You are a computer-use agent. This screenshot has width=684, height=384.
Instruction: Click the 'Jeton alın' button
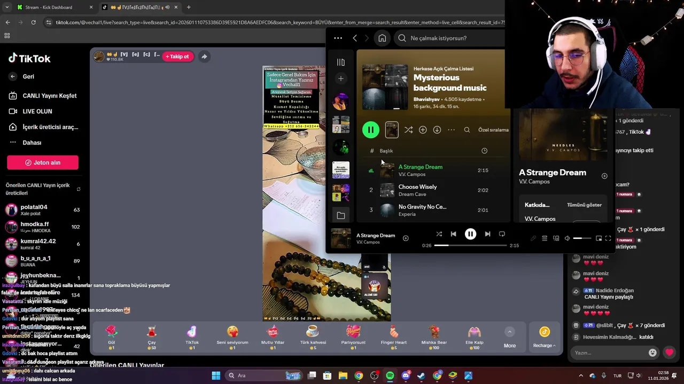coord(43,163)
